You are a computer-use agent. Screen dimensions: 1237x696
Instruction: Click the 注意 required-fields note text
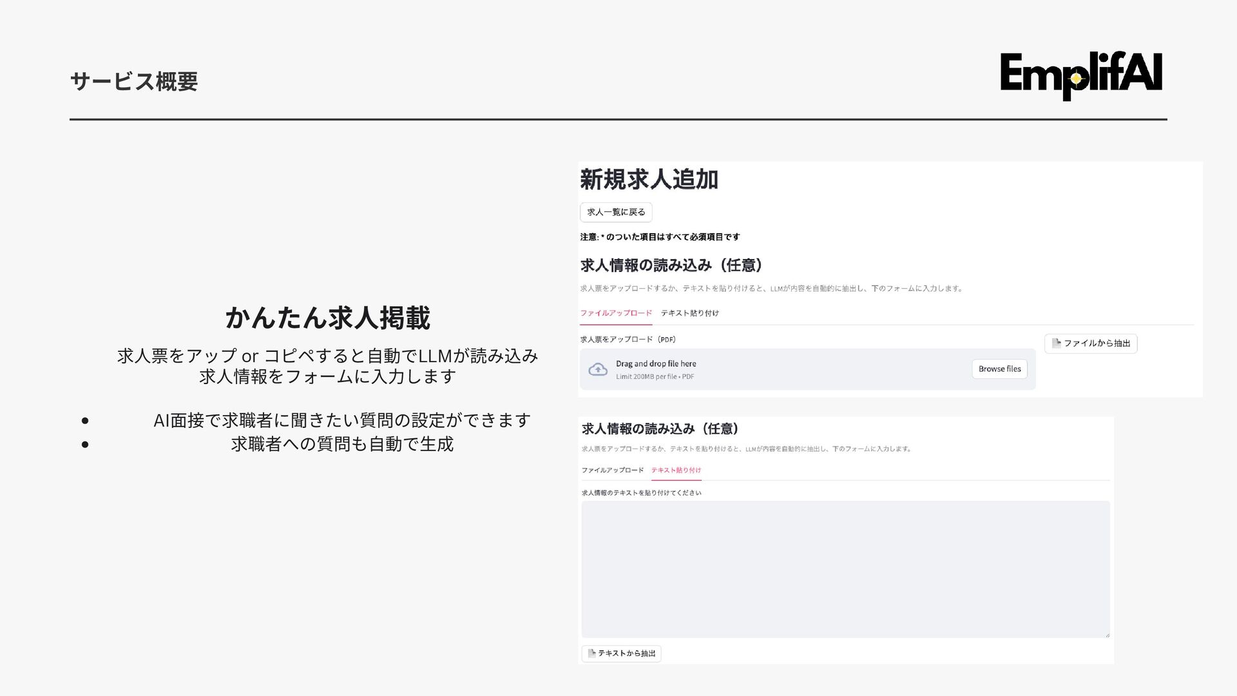[x=660, y=237]
